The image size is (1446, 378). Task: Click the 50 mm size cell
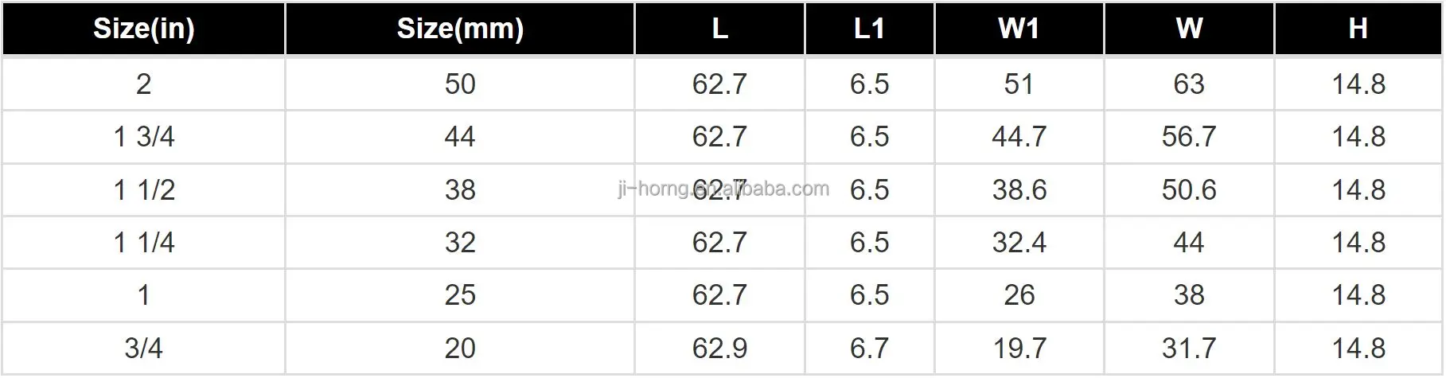coord(460,84)
